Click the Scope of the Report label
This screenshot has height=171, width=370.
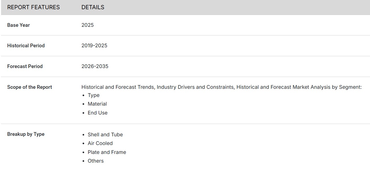[29, 87]
